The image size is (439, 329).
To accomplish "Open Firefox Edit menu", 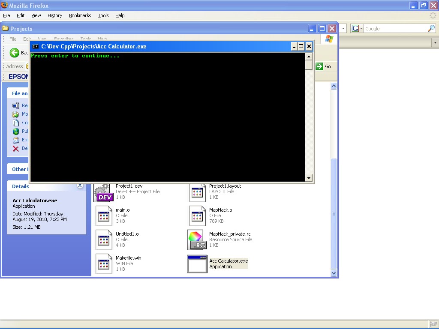I will pyautogui.click(x=21, y=15).
